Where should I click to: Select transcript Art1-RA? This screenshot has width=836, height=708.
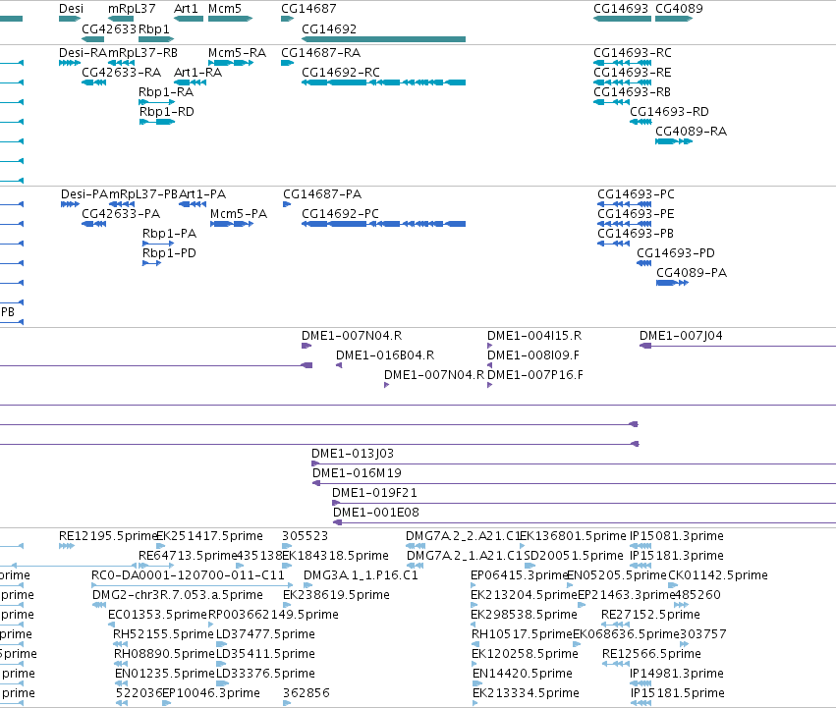(x=197, y=73)
